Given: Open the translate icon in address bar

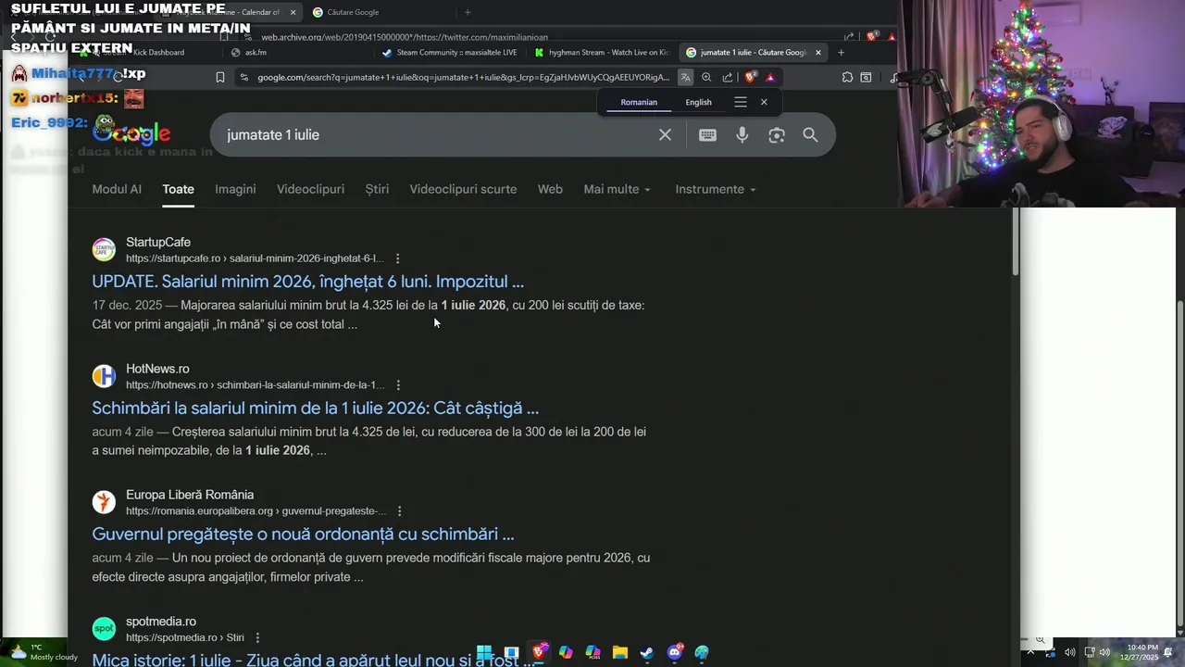Looking at the screenshot, I should [x=685, y=78].
